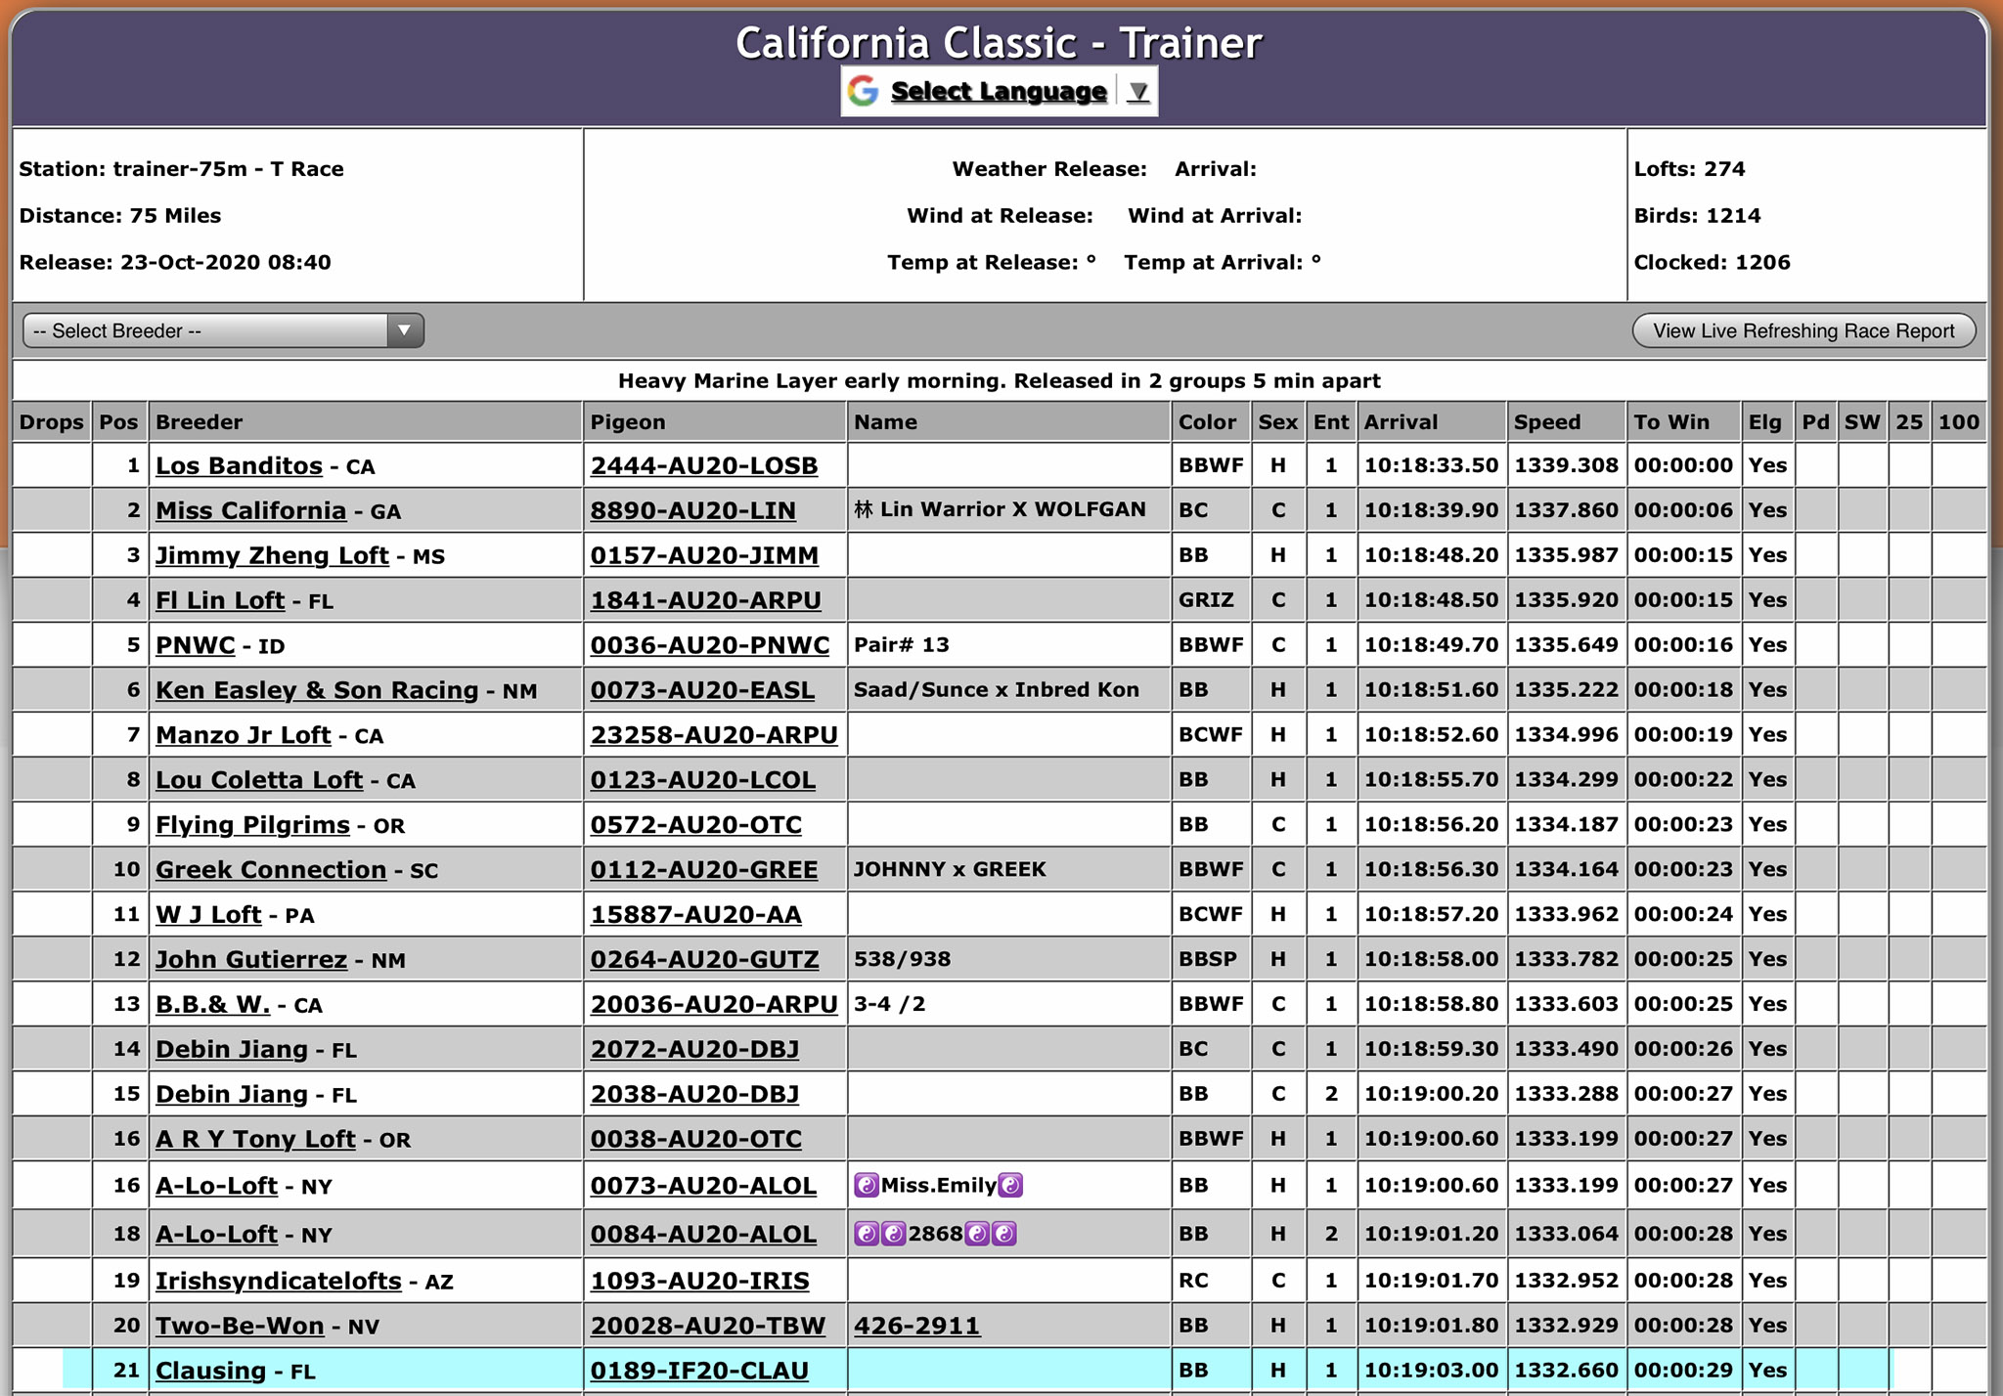Open Miss California breeder link
This screenshot has width=2003, height=1396.
point(250,510)
